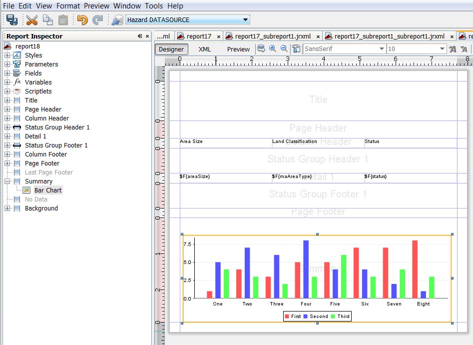The width and height of the screenshot is (473, 345).
Task: Click the Undo icon
Action: pos(83,20)
